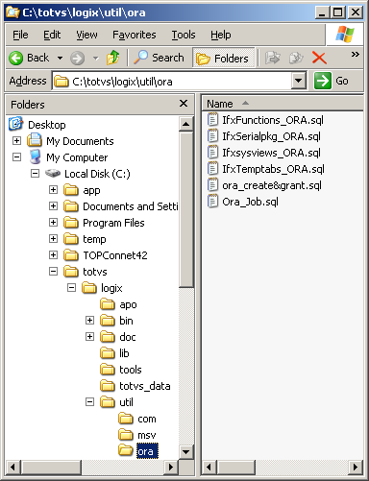Select the totvs_data folder icon

coord(108,386)
